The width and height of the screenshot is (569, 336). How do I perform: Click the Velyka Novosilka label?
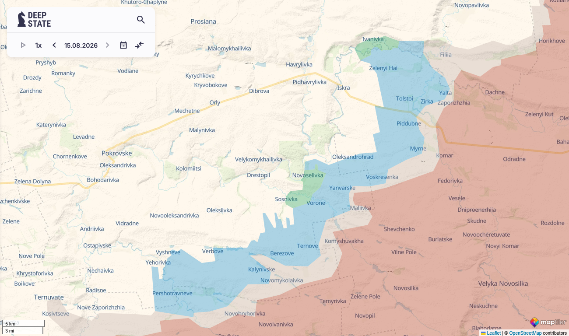[503, 283]
